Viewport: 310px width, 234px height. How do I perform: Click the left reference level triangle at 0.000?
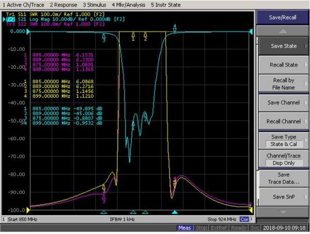click(28, 32)
